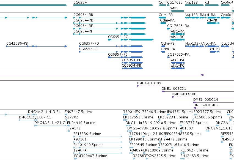Open the wfs1 gene feature
The image size is (234, 160).
coord(177,11)
